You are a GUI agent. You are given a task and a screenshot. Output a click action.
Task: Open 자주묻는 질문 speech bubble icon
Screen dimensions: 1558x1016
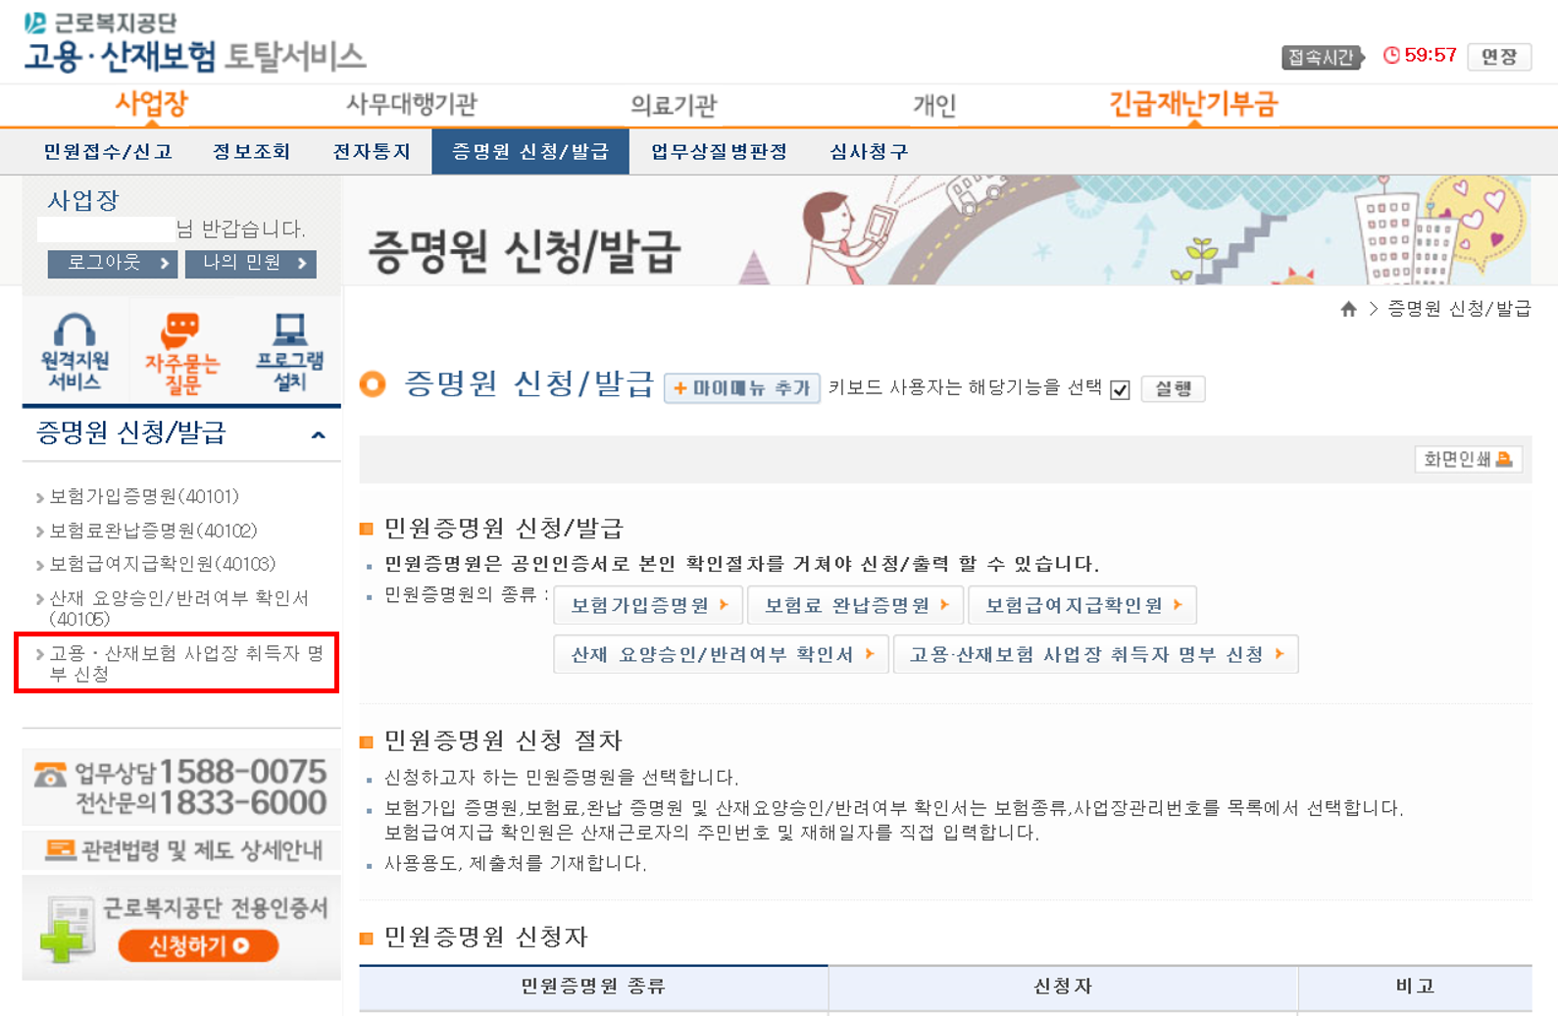(x=181, y=354)
